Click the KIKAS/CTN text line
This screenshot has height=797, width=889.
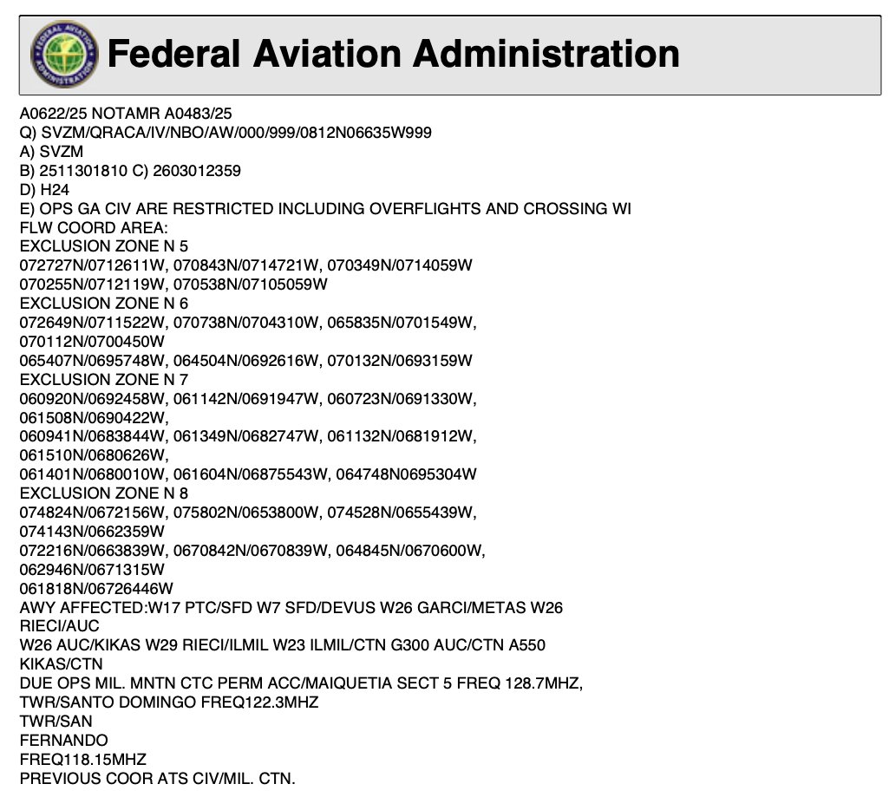point(61,664)
